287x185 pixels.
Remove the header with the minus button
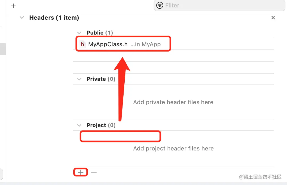pos(94,173)
